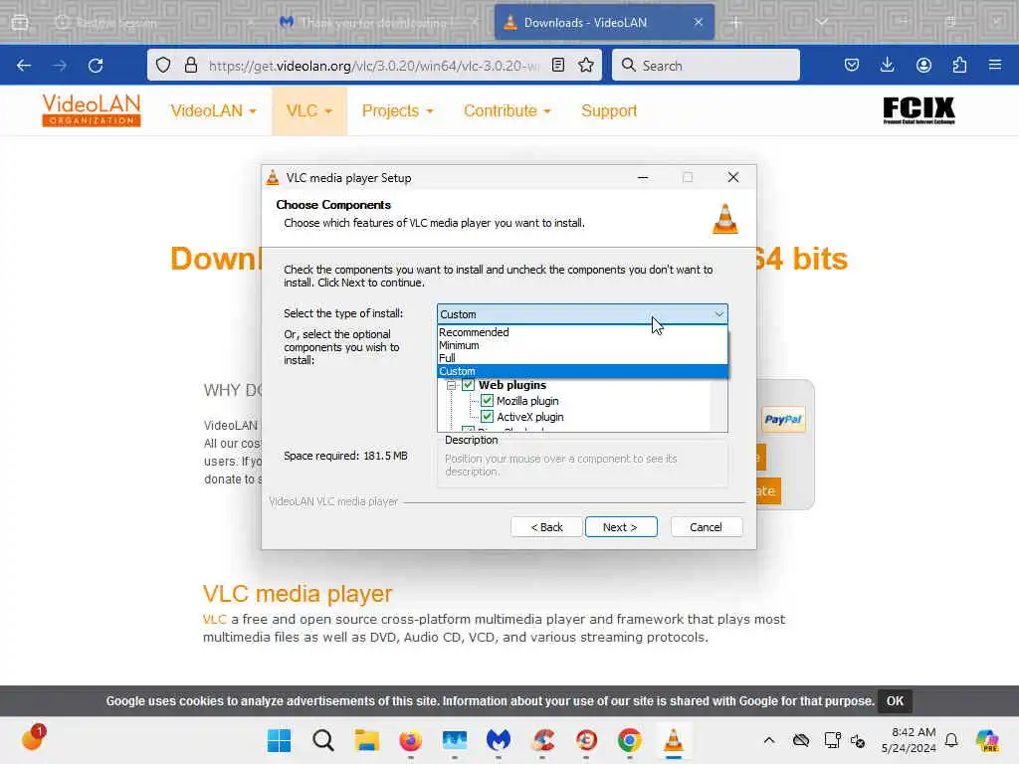
Task: Close the Downloads - VideoLAN tab
Action: click(x=698, y=22)
